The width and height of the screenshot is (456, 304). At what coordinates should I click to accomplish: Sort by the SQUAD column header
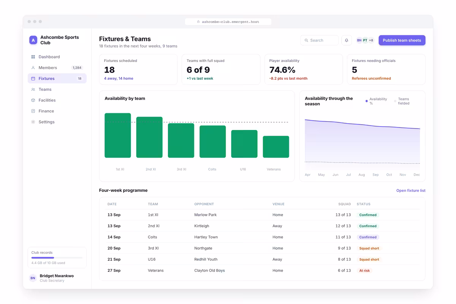point(345,204)
